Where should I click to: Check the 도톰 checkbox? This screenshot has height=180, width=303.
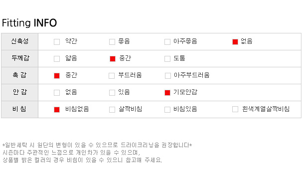pos(167,59)
